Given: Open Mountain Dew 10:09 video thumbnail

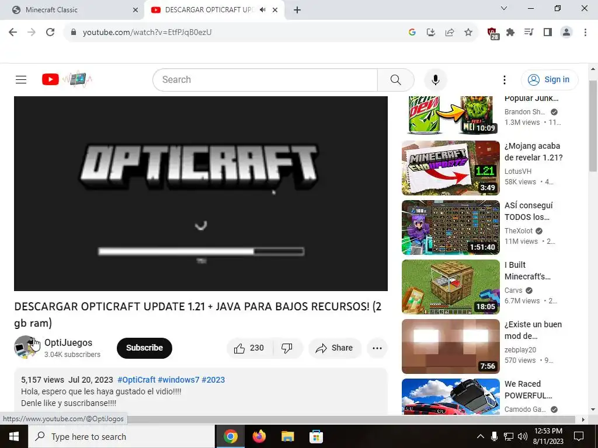Looking at the screenshot, I should point(450,115).
